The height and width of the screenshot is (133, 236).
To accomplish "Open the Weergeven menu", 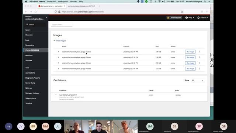I will point(63,1).
